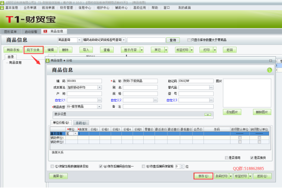Expand the dialog 标签打印 arrow
This screenshot has height=188, width=282.
[250, 176]
